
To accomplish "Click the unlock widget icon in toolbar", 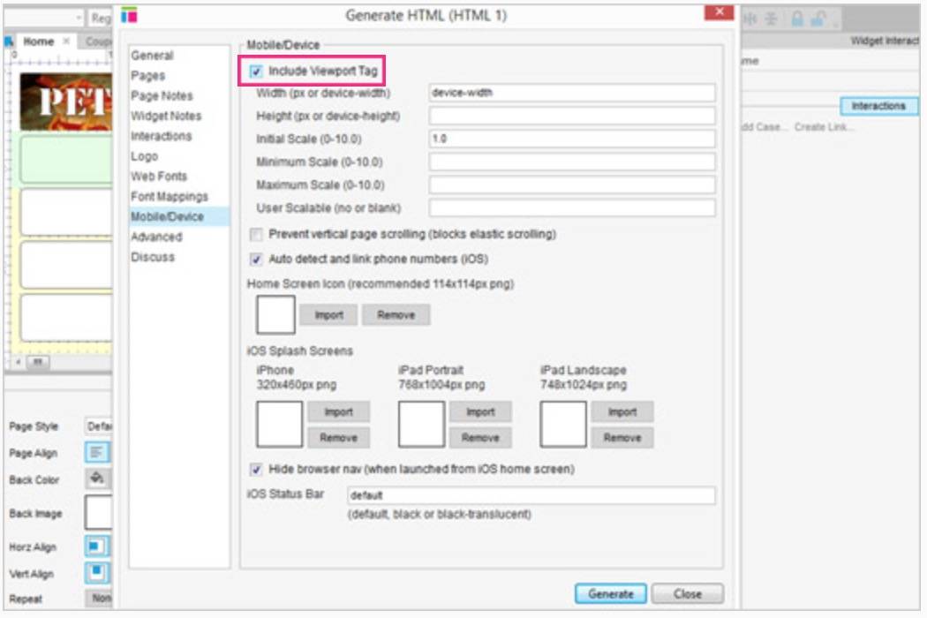I will (x=818, y=19).
